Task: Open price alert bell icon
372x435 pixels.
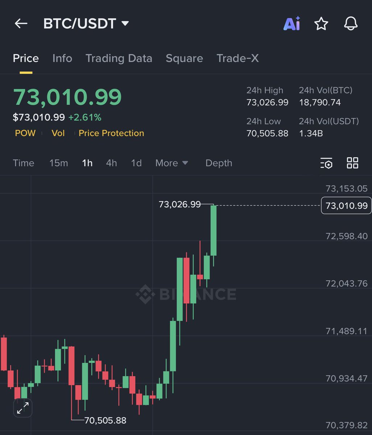Action: click(351, 24)
